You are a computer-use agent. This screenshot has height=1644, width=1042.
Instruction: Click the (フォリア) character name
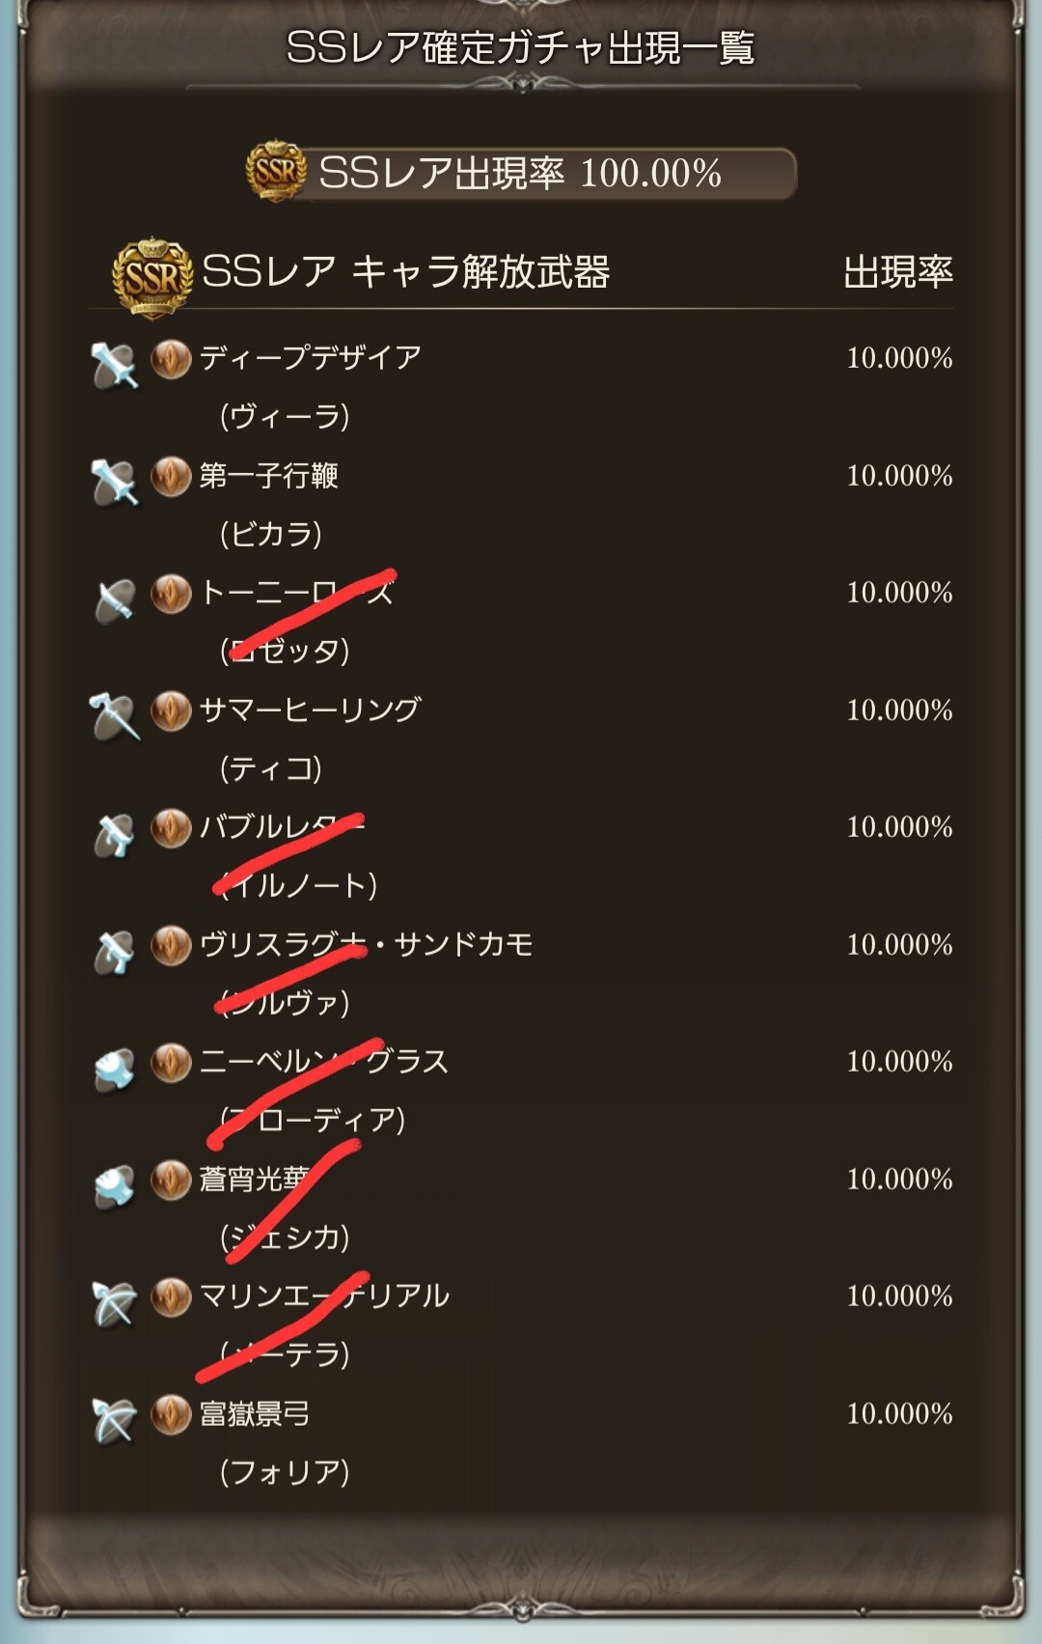[x=285, y=1473]
